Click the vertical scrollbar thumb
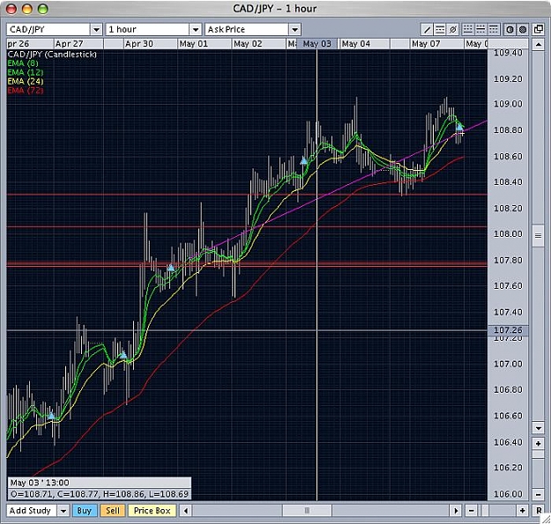 538,235
